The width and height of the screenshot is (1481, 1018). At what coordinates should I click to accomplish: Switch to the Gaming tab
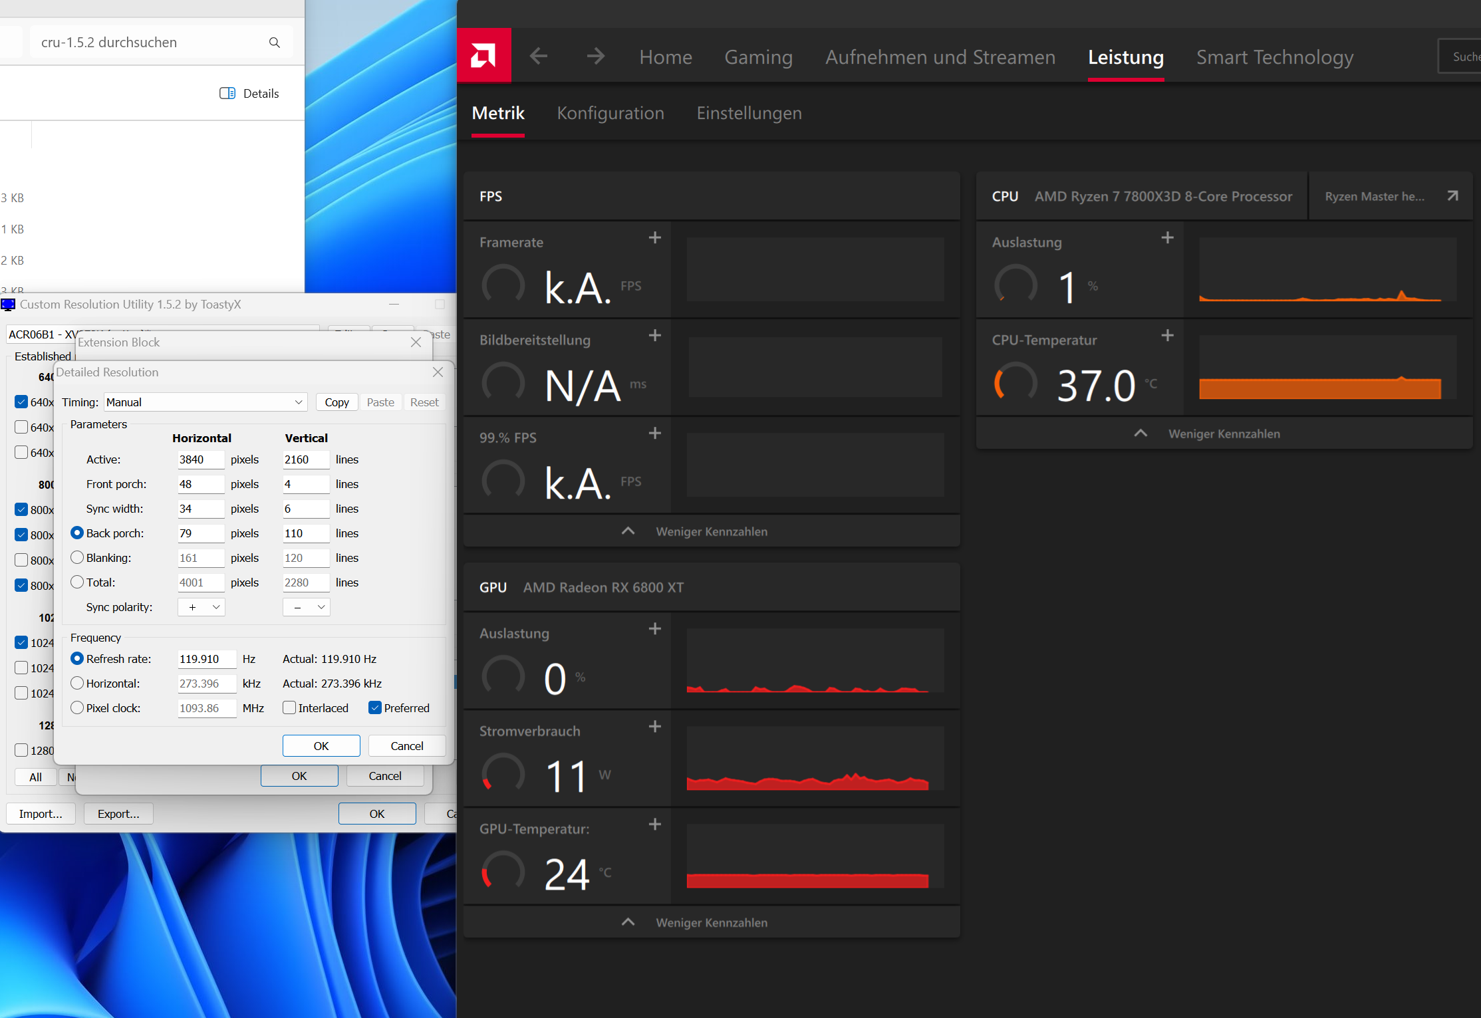pyautogui.click(x=758, y=57)
